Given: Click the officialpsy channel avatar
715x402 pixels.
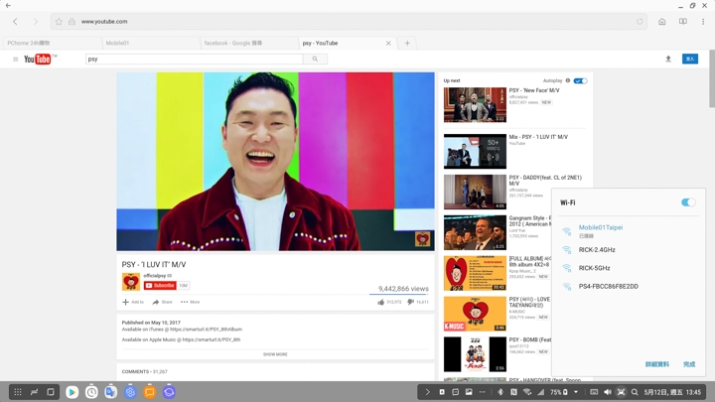Looking at the screenshot, I should pos(131,282).
